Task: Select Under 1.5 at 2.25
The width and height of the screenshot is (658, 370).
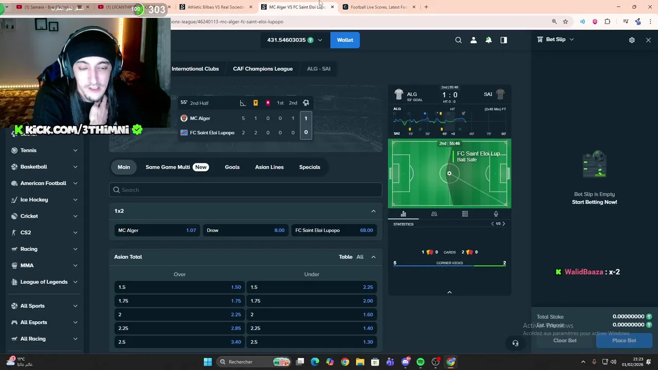Action: pos(312,287)
